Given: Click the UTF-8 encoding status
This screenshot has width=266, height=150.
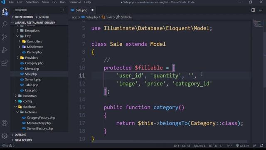Looking at the screenshot, I should click(x=213, y=146).
